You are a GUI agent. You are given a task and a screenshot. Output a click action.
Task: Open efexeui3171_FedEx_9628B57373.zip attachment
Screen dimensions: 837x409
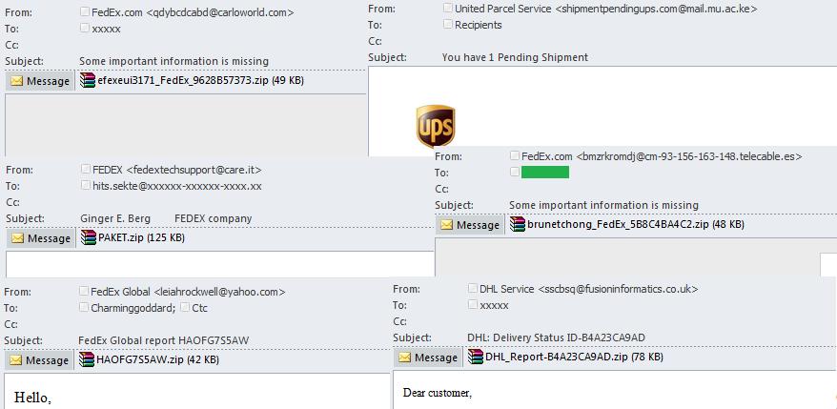point(192,81)
